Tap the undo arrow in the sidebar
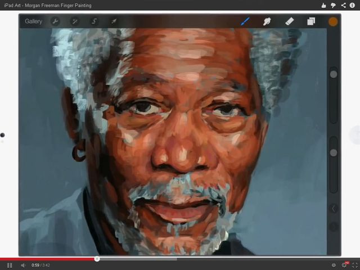This screenshot has height=270, width=360. coord(334,209)
